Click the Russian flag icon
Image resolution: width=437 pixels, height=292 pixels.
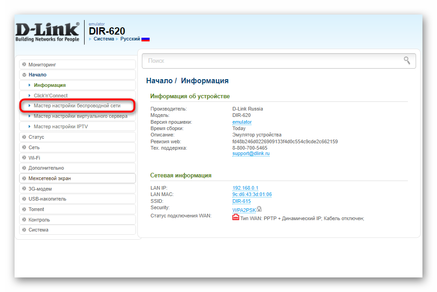coord(146,39)
